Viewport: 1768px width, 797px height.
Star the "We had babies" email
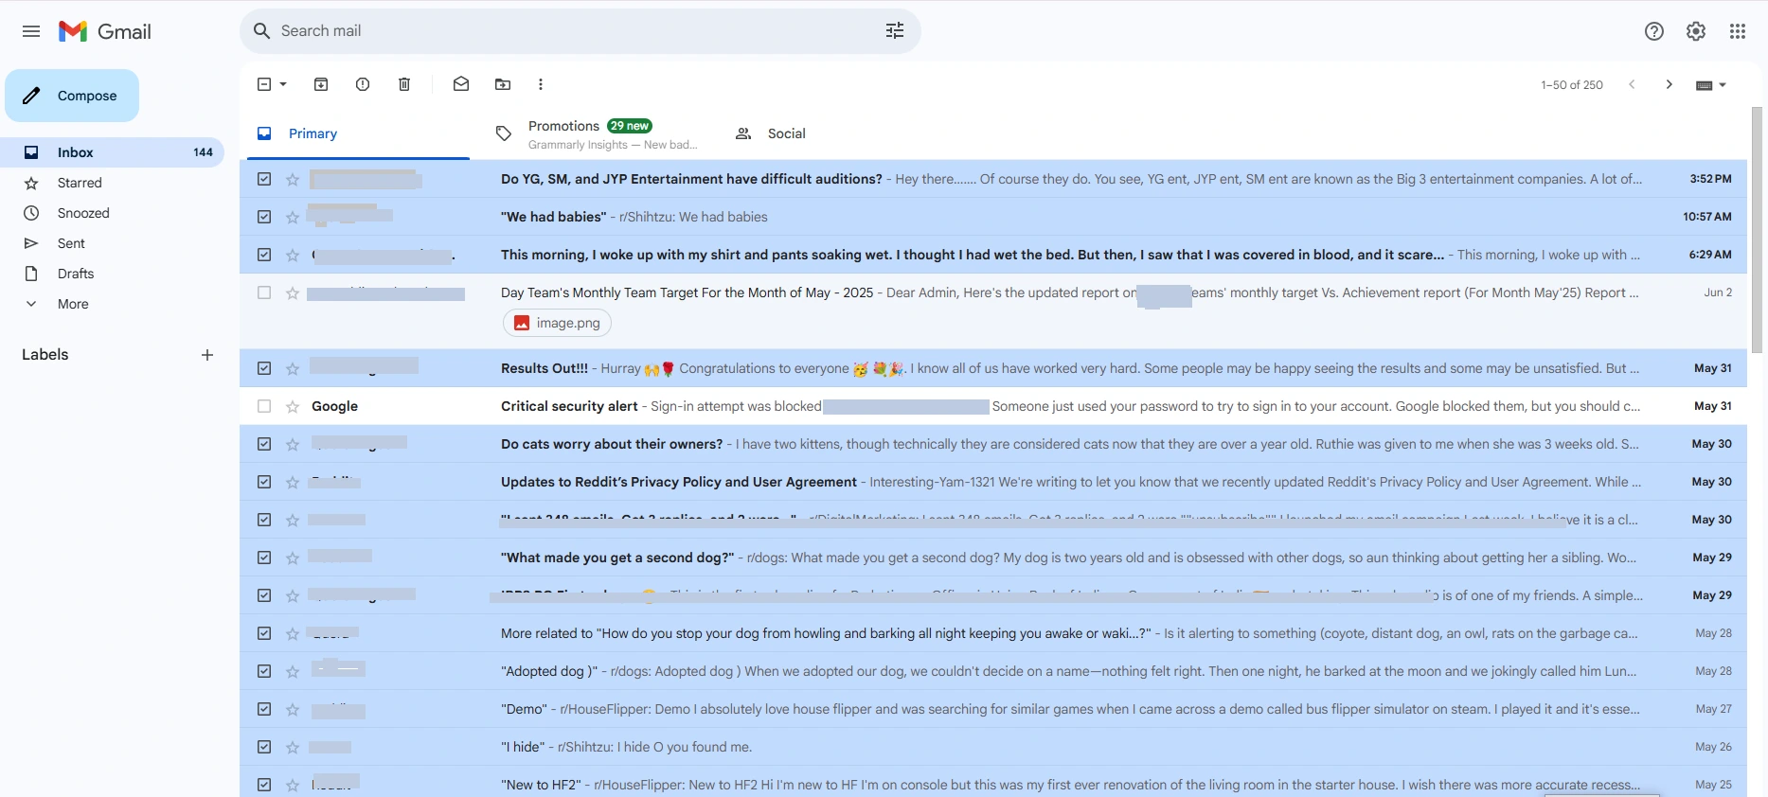tap(293, 217)
